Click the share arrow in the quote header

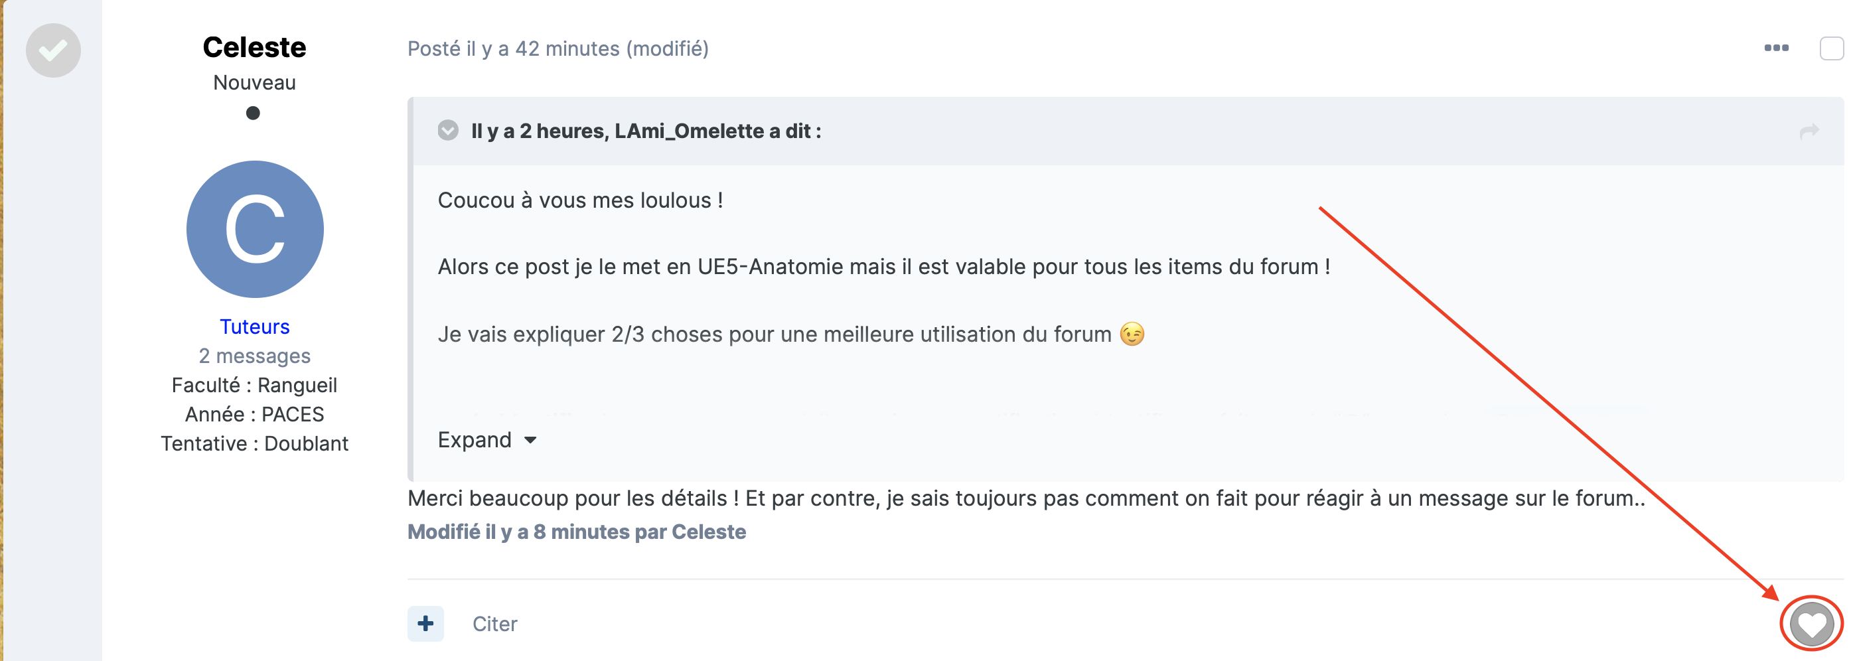coord(1809,131)
